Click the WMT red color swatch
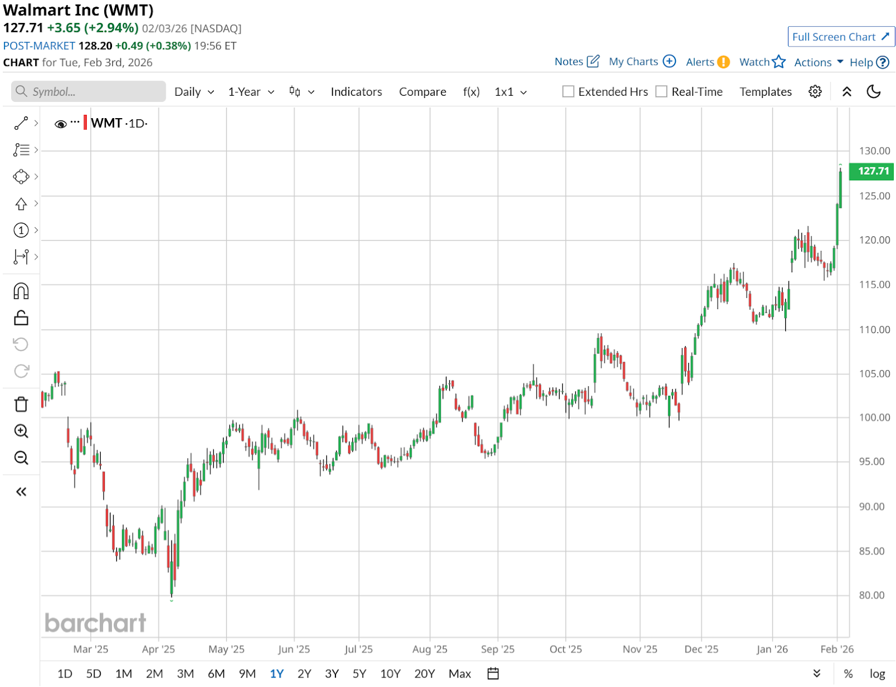Viewport: 896px width, 687px height. pos(85,123)
